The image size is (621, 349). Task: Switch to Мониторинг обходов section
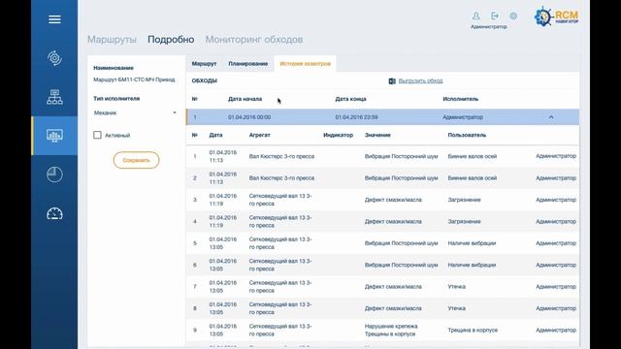click(254, 39)
